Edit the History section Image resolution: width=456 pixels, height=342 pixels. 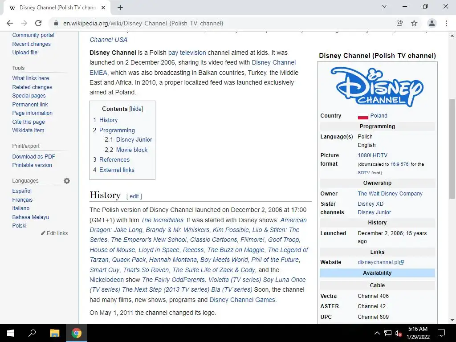coord(134,196)
